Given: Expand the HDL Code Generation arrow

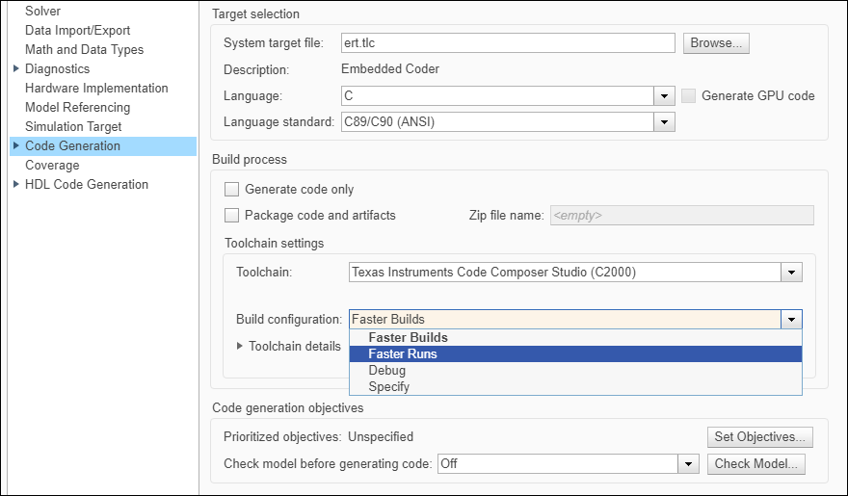Looking at the screenshot, I should [16, 184].
